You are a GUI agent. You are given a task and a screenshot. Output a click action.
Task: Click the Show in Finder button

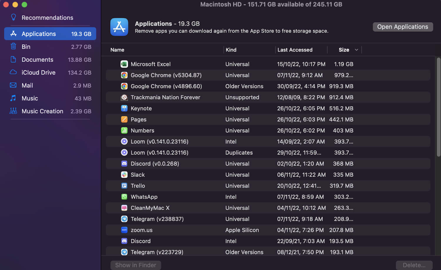click(136, 265)
